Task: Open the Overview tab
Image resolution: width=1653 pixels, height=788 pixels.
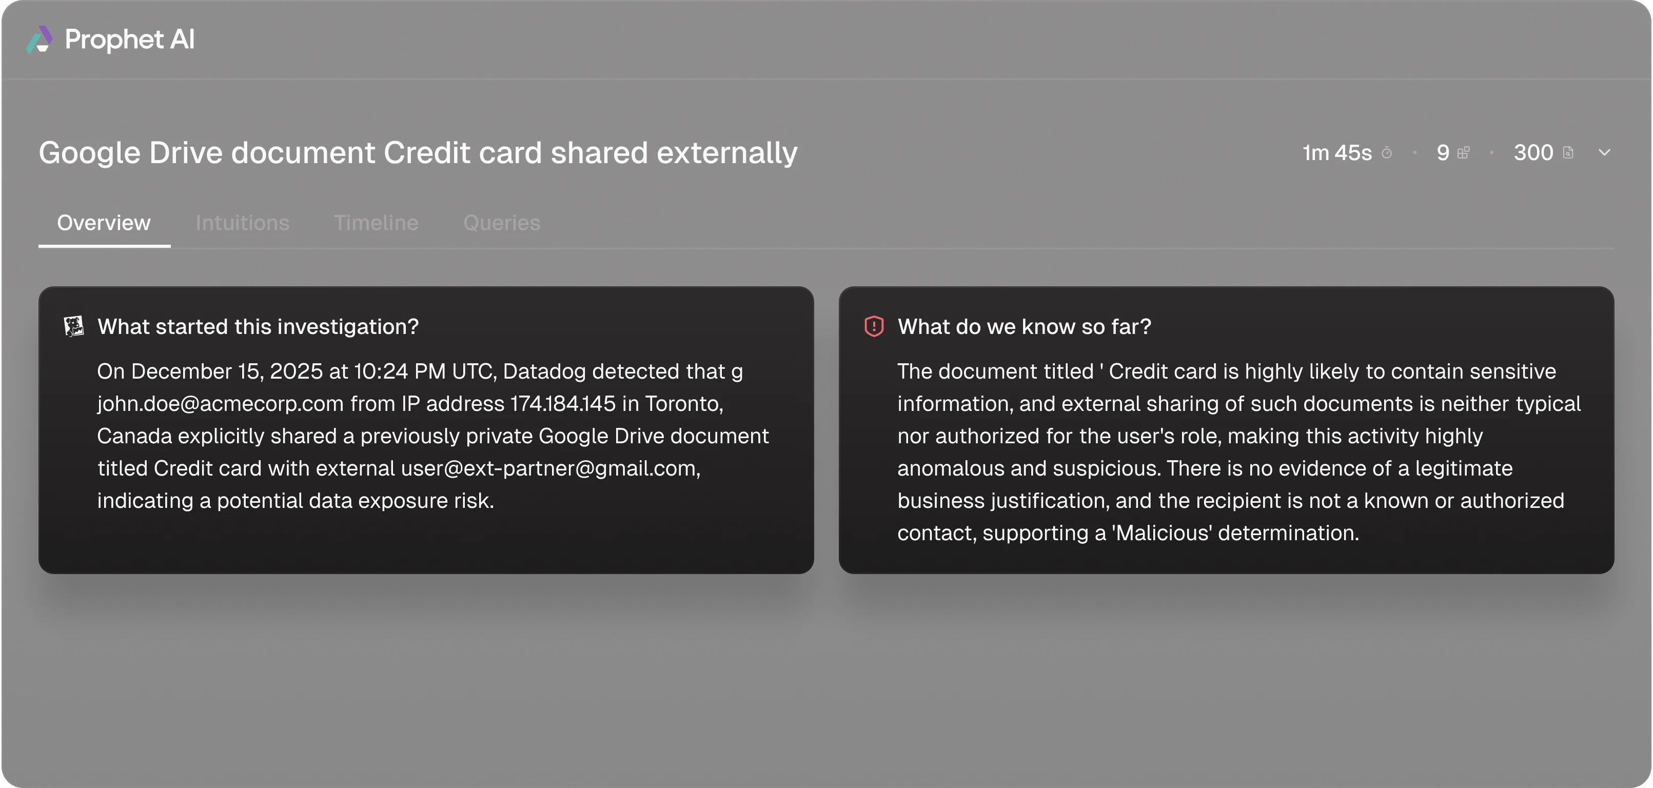Action: tap(104, 223)
